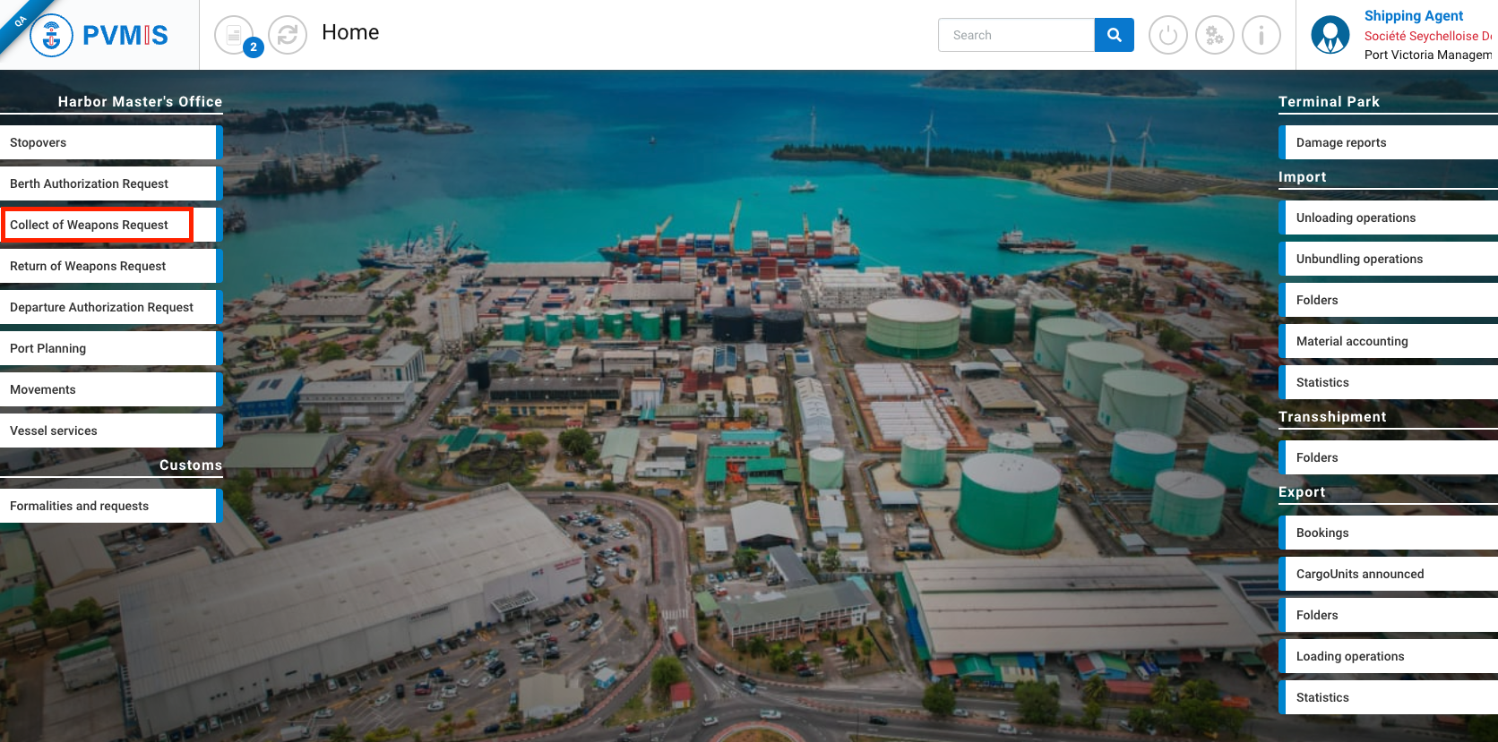The height and width of the screenshot is (742, 1498).
Task: Choose Return of Weapons Request
Action: (x=108, y=266)
